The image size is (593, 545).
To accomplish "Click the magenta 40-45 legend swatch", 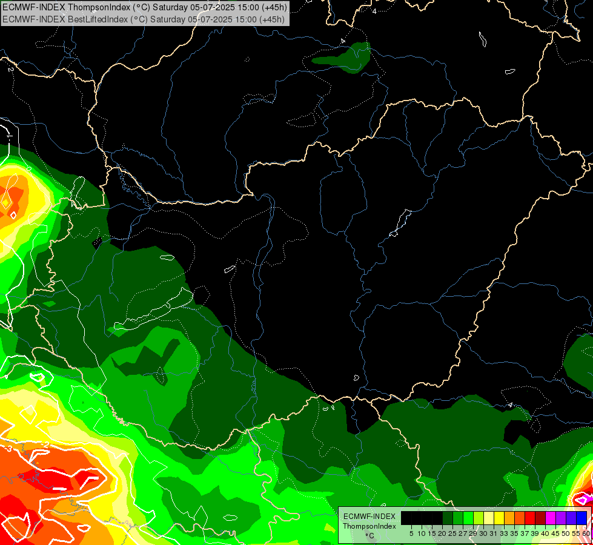I will pos(551,518).
